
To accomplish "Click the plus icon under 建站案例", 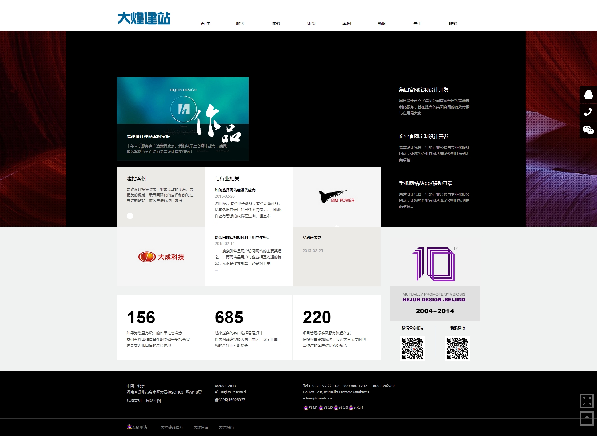I will click(130, 216).
